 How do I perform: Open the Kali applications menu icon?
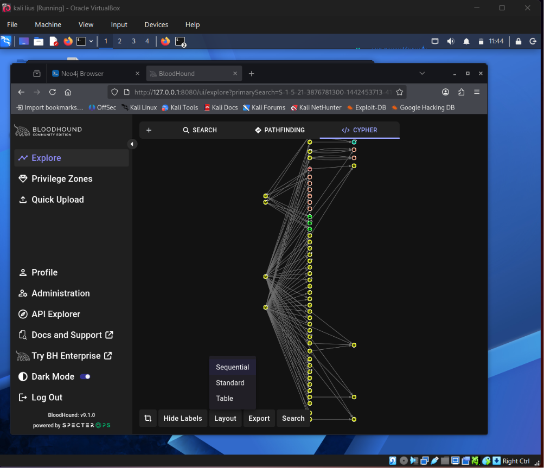(x=6, y=41)
